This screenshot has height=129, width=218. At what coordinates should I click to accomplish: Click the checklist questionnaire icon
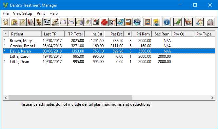(x=96, y=22)
